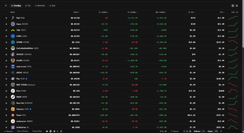Select the Crypto currency option
The height and width of the screenshot is (133, 244).
coord(210,131)
